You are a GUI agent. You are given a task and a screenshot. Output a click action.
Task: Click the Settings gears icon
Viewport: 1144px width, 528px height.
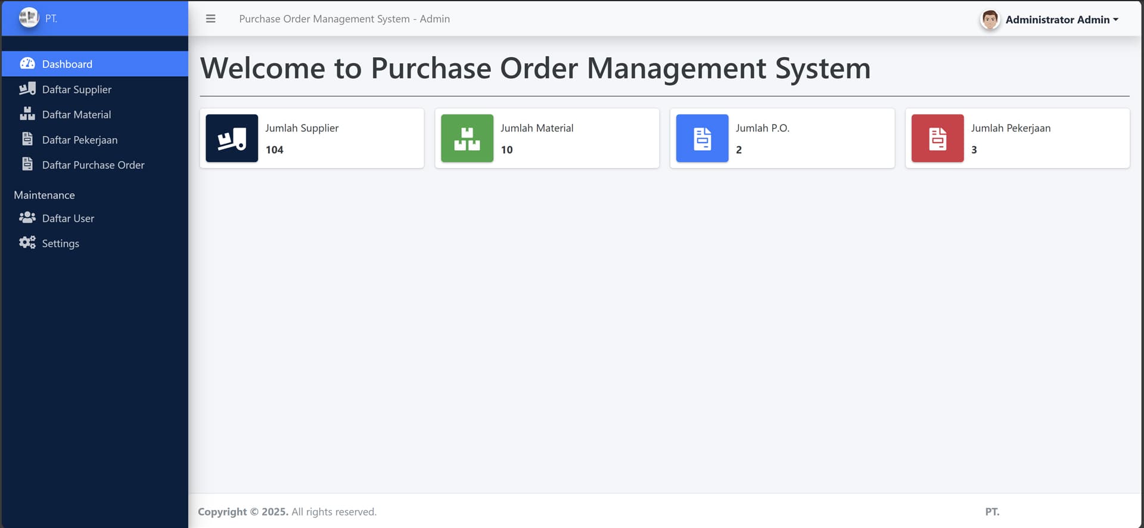pyautogui.click(x=27, y=243)
